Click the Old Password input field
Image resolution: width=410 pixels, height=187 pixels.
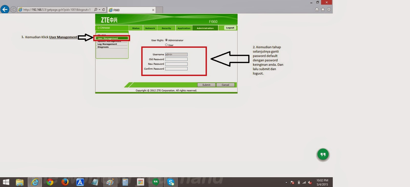[176, 59]
